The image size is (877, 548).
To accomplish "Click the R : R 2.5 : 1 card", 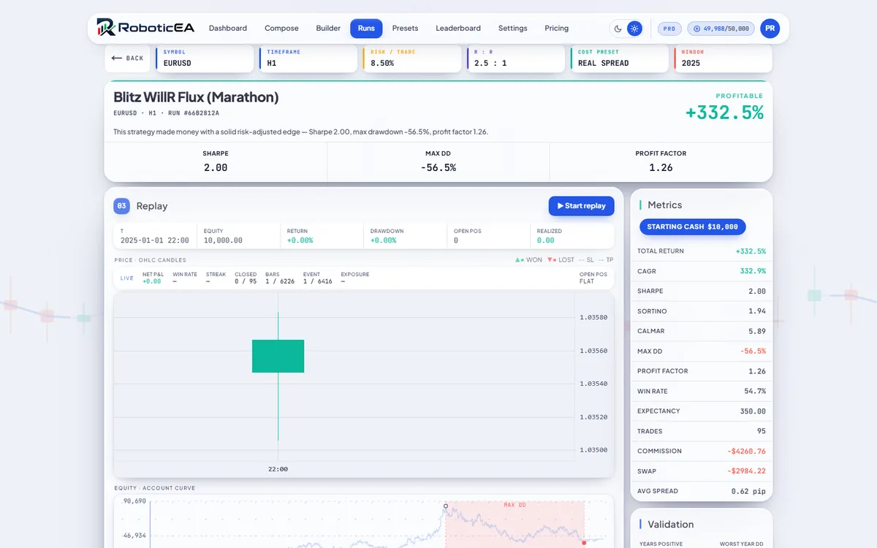I will (x=516, y=58).
